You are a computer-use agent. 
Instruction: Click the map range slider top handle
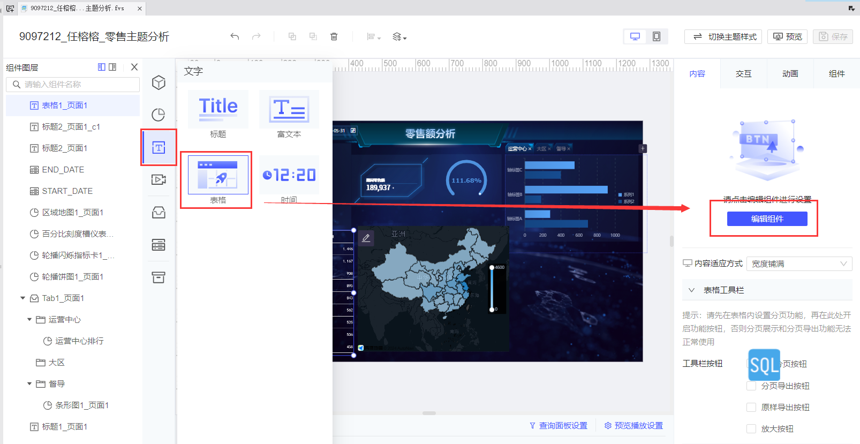(492, 267)
